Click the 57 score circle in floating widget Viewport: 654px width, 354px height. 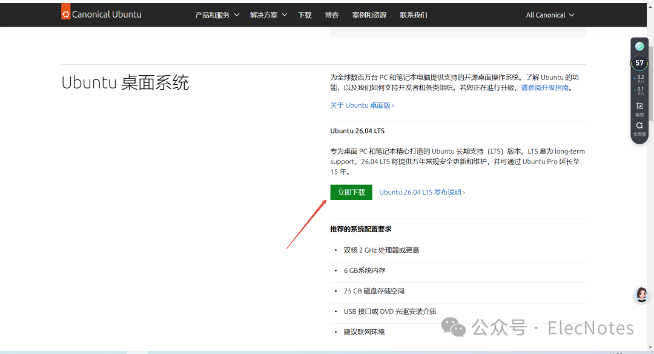639,63
